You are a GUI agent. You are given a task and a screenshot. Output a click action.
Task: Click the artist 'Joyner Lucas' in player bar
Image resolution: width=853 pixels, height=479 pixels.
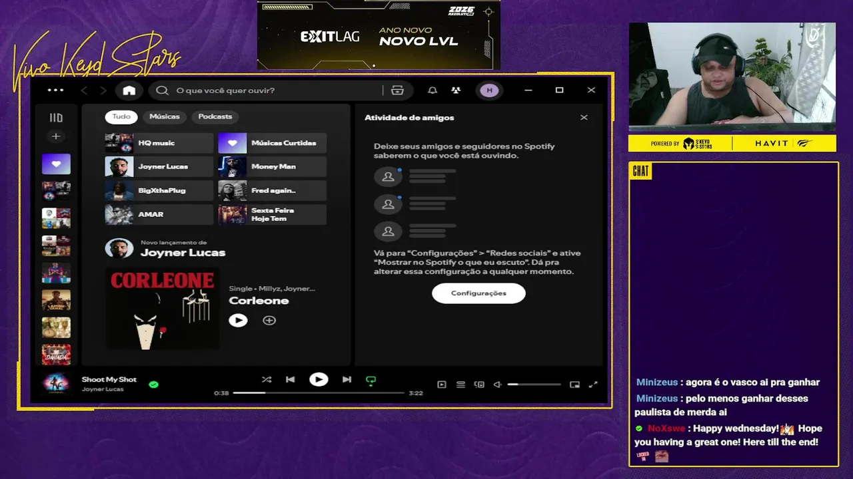pyautogui.click(x=103, y=389)
